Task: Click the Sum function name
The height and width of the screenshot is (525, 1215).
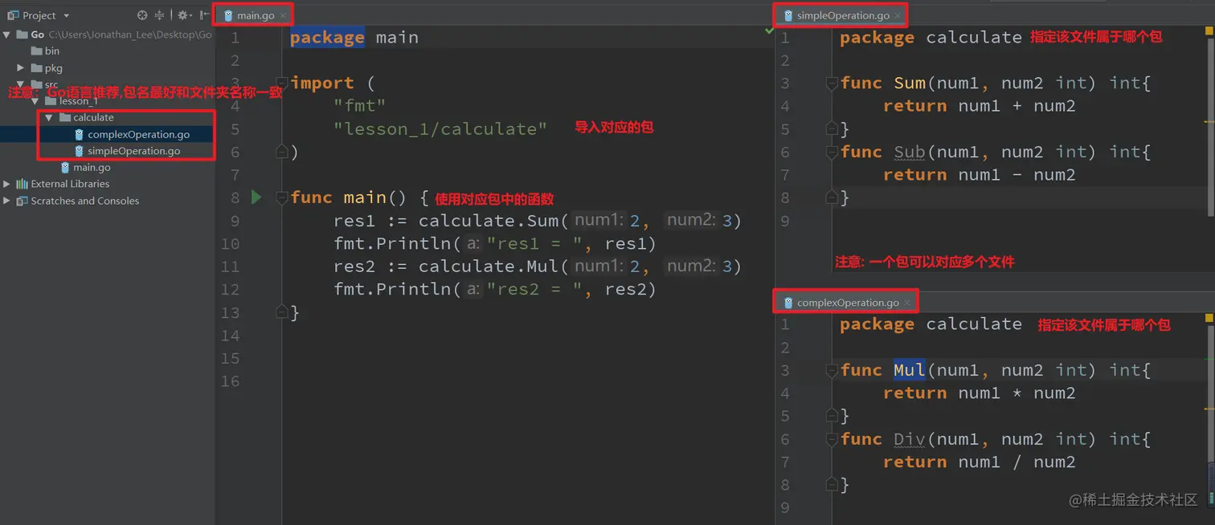Action: point(910,83)
